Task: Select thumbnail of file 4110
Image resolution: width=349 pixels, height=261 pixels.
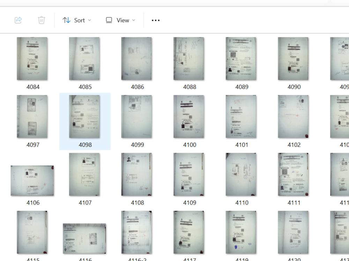Action: click(x=241, y=174)
